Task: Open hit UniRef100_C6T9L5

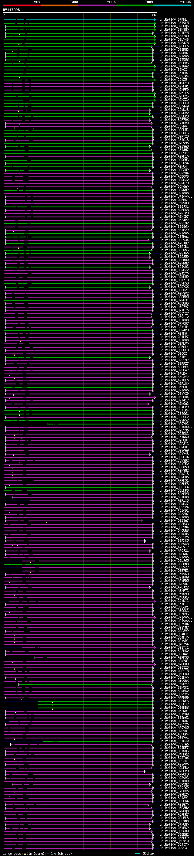Action: click(174, 23)
